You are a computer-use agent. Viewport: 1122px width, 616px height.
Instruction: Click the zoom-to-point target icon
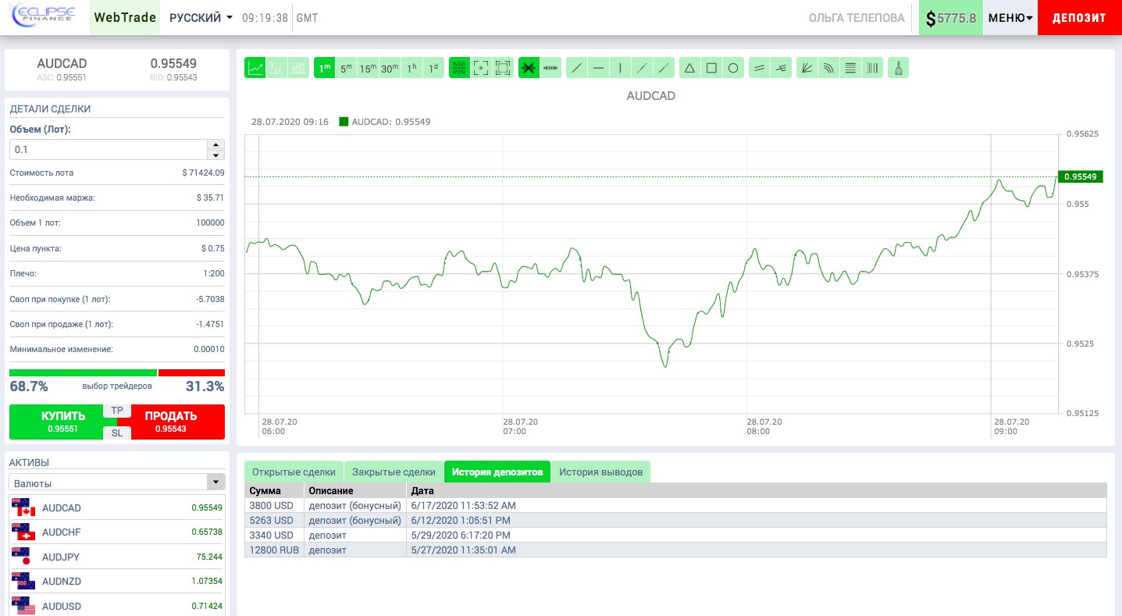[x=482, y=68]
